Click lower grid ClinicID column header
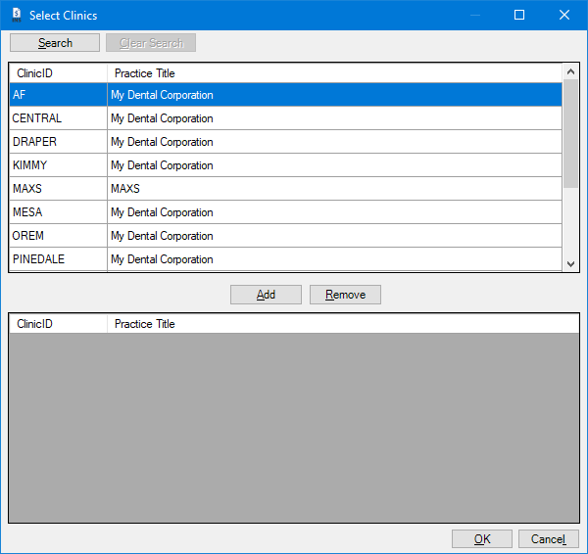Image resolution: width=588 pixels, height=554 pixels. [58, 324]
